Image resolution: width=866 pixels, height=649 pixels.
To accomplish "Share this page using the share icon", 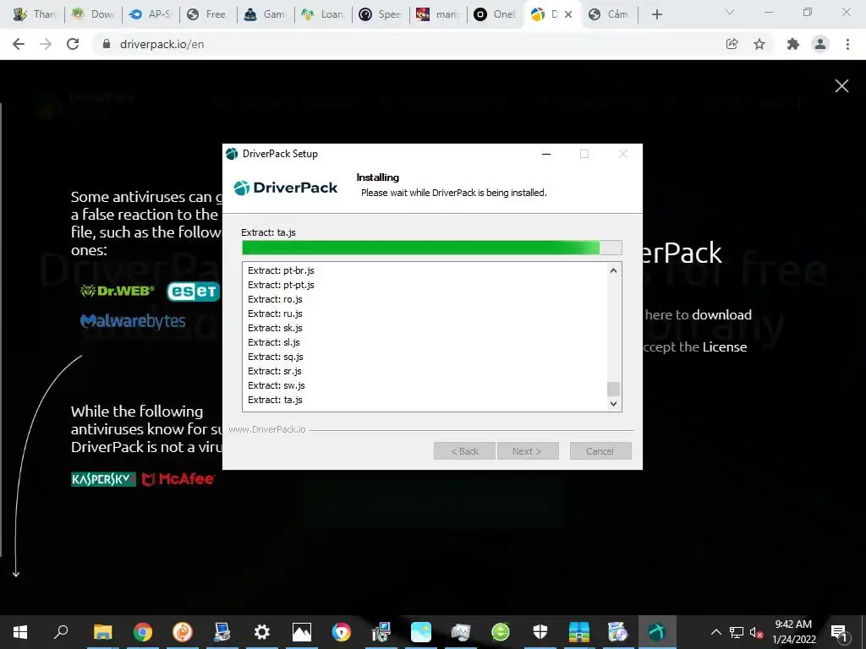I will [x=732, y=44].
